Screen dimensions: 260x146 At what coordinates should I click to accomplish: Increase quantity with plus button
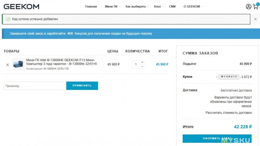click(x=142, y=62)
